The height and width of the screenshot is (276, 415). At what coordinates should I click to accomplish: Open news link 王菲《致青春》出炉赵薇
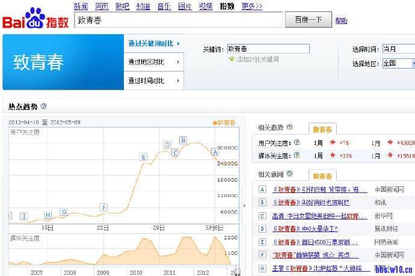(x=321, y=268)
